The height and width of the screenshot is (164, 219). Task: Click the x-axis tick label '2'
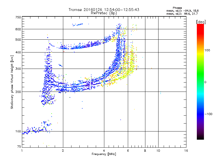63,151
